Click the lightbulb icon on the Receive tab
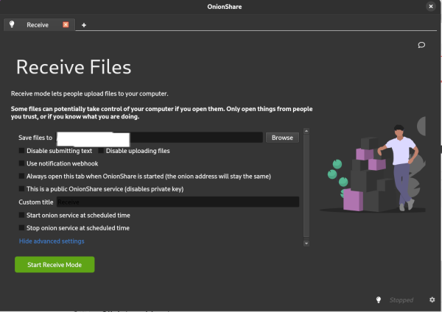 click(x=12, y=24)
